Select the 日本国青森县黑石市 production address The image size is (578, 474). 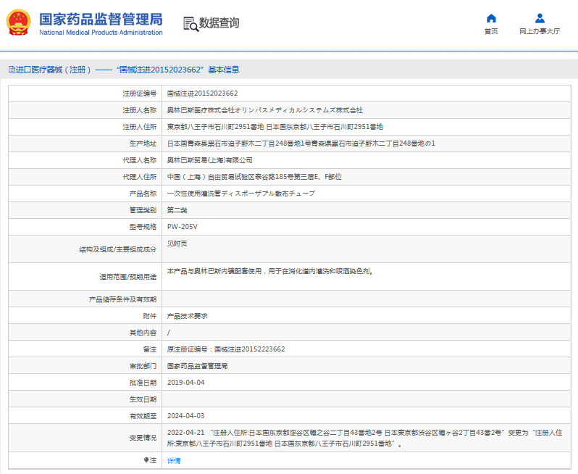point(301,143)
